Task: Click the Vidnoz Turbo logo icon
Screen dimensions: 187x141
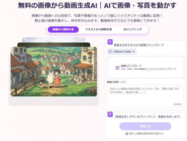Action: pos(110,52)
